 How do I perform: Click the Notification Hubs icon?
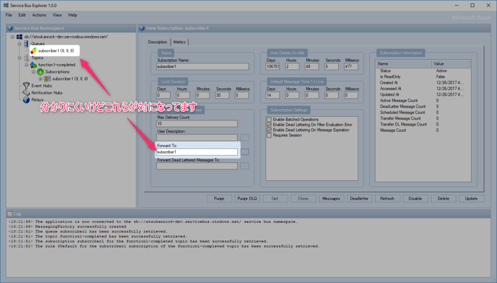26,93
